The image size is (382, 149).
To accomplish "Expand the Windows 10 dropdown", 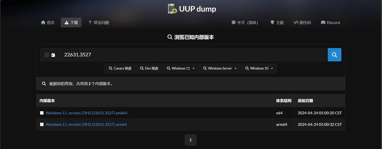I will [x=259, y=68].
